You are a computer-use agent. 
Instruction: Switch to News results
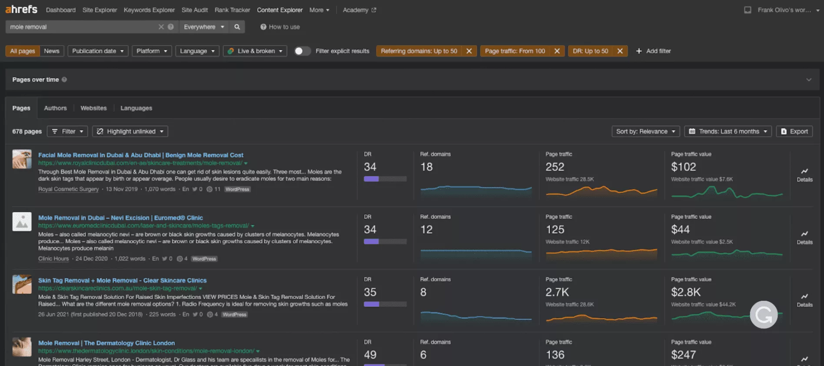(52, 51)
